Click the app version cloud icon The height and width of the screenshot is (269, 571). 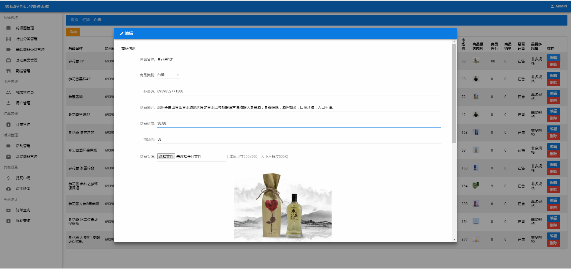pos(8,189)
